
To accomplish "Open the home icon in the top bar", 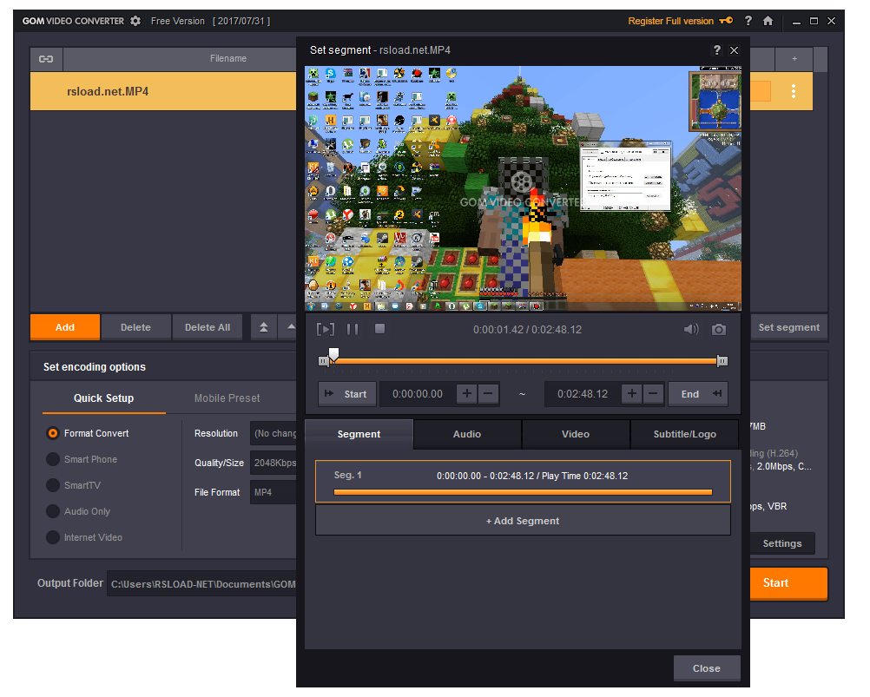I will (x=768, y=20).
